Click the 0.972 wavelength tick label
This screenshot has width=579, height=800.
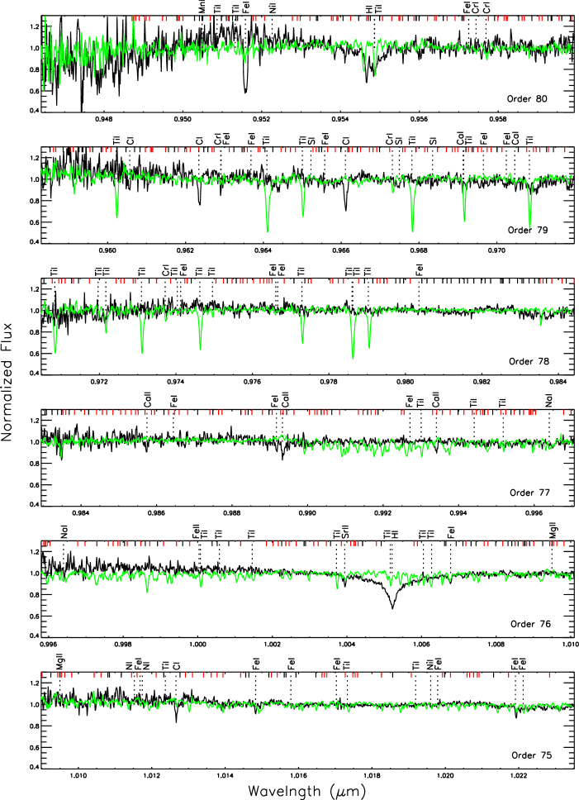coord(99,382)
